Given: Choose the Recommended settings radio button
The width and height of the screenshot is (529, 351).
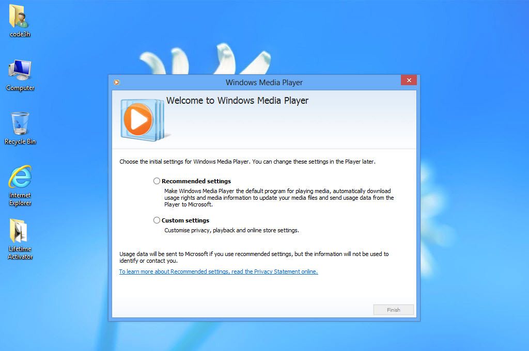Looking at the screenshot, I should tap(157, 181).
